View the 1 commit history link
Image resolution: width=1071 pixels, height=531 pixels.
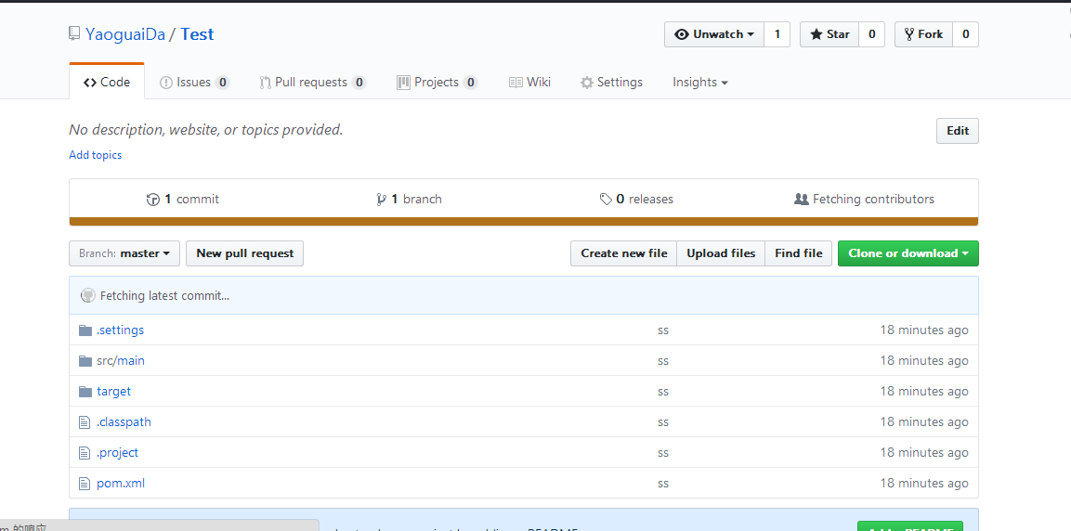click(x=183, y=200)
